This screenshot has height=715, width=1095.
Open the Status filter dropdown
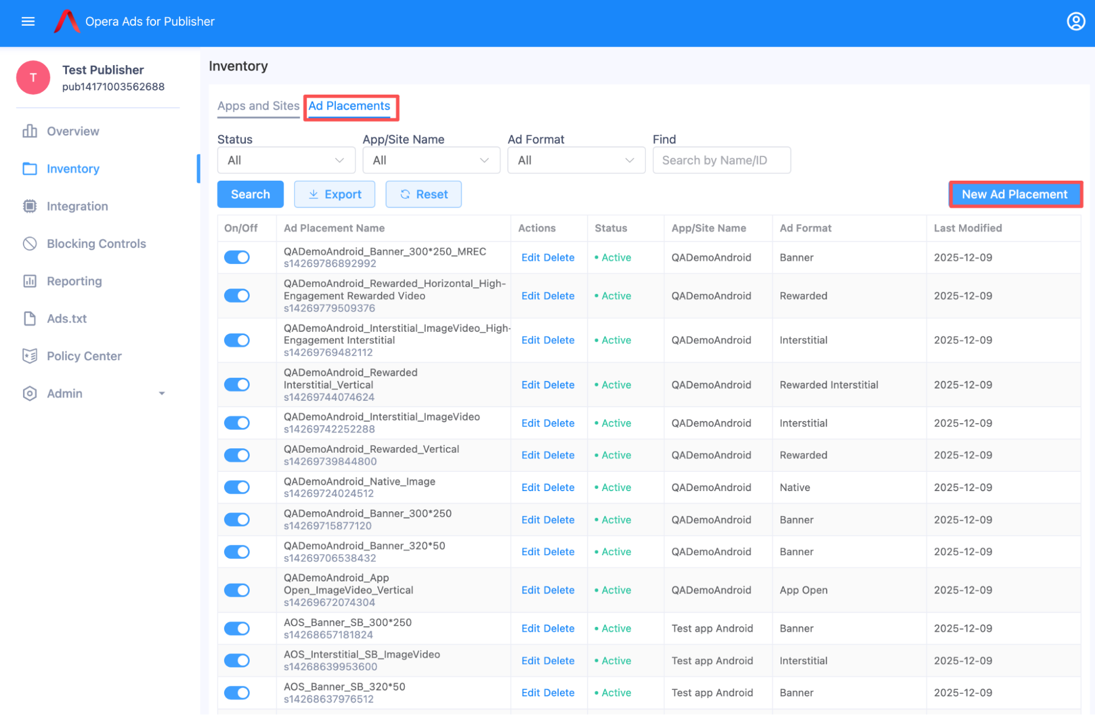tap(285, 160)
